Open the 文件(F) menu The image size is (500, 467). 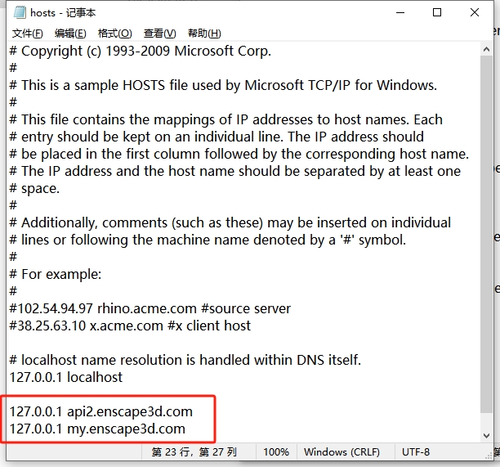point(28,34)
